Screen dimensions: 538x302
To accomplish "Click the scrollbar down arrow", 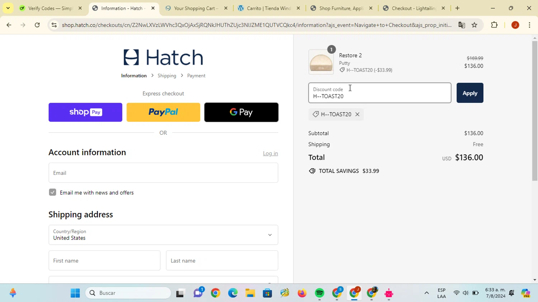I will click(535, 280).
